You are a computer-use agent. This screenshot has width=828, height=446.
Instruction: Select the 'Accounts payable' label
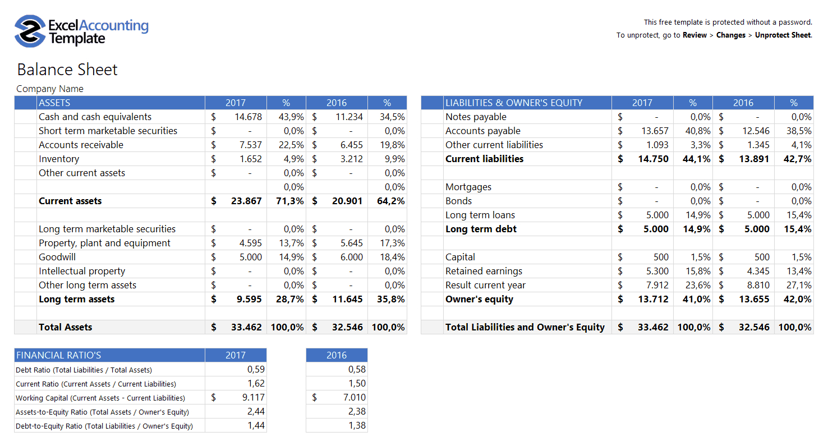[483, 131]
